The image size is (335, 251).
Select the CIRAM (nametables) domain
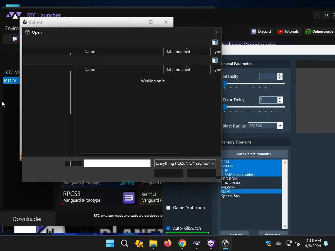(251, 175)
